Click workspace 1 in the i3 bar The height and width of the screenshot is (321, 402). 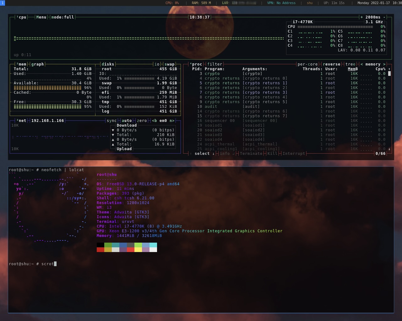coord(3,3)
